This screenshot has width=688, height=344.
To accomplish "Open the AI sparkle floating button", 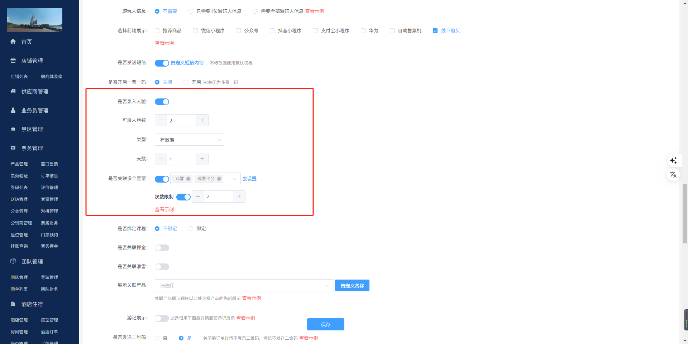I will (x=673, y=160).
